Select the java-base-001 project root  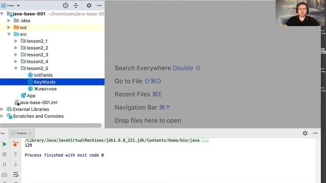[x=29, y=14]
